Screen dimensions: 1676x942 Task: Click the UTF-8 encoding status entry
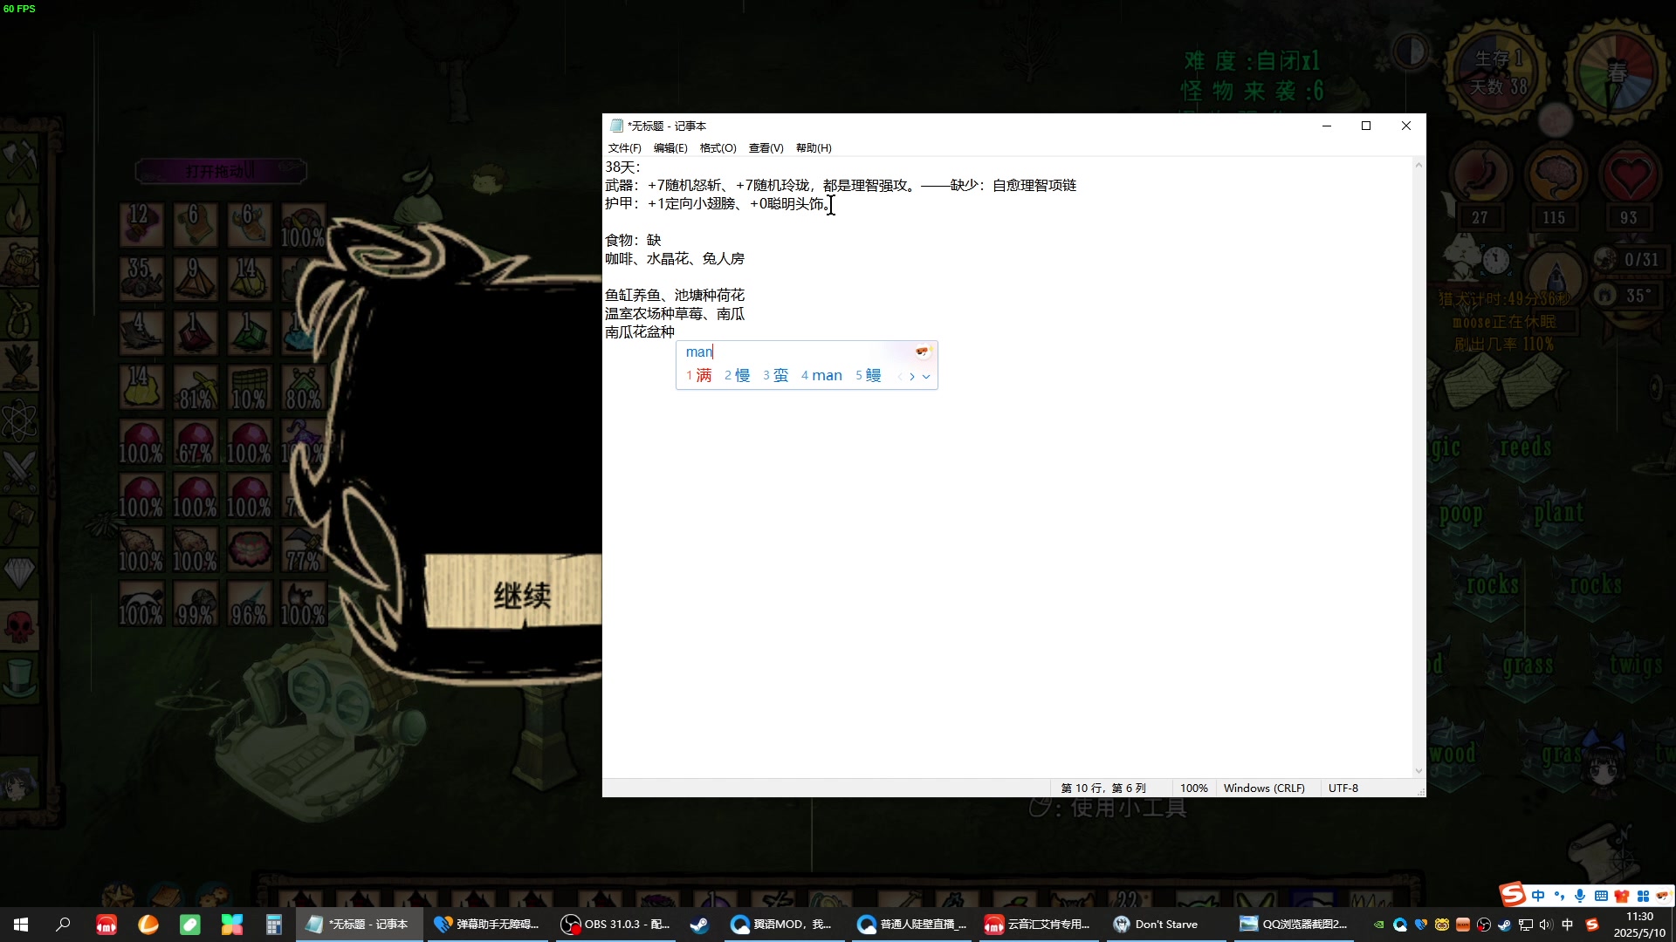tap(1343, 788)
